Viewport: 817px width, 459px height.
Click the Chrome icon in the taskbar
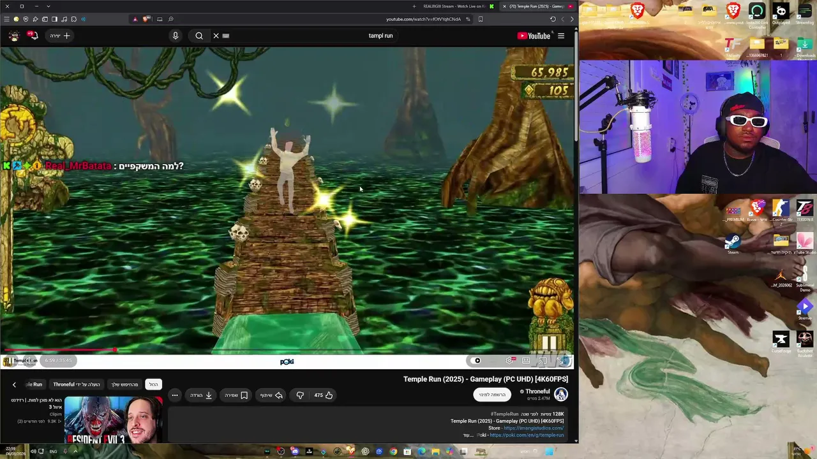393,451
